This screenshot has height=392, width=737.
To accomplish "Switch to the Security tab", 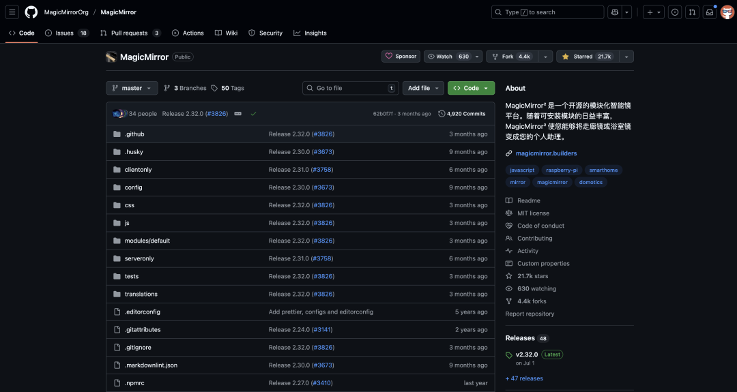I will pos(265,33).
